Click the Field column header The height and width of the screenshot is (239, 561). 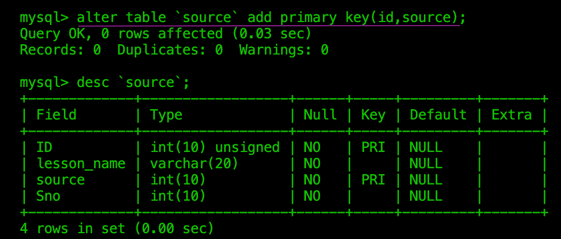point(56,115)
